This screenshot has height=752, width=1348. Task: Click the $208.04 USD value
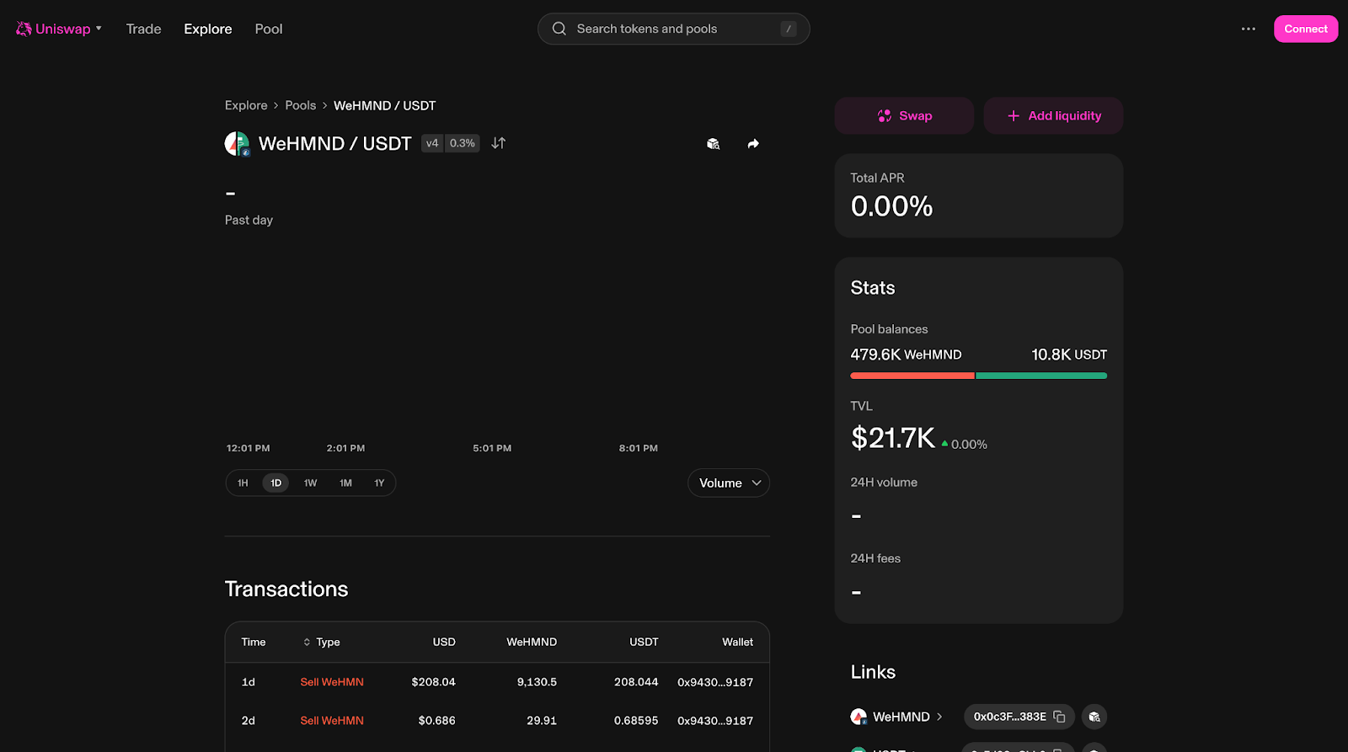433,682
